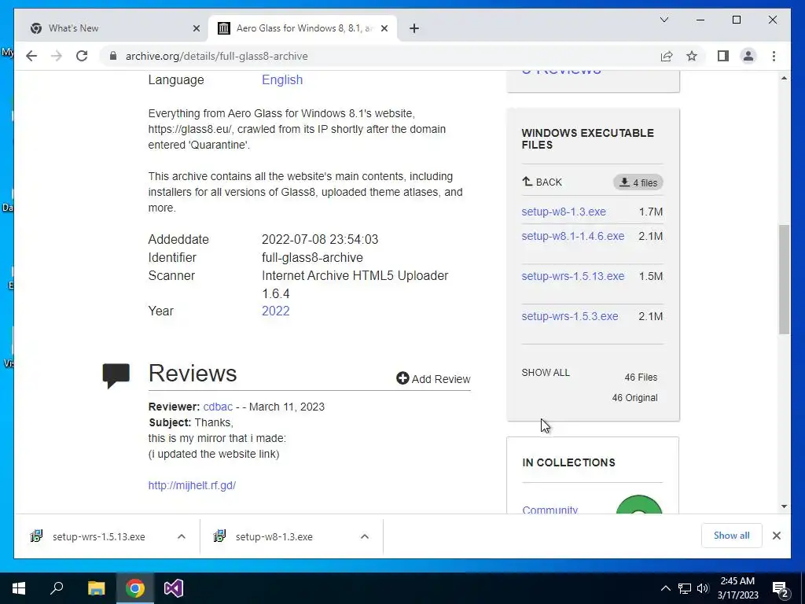This screenshot has width=805, height=604.
Task: Reload the archive.org page
Action: (x=82, y=56)
